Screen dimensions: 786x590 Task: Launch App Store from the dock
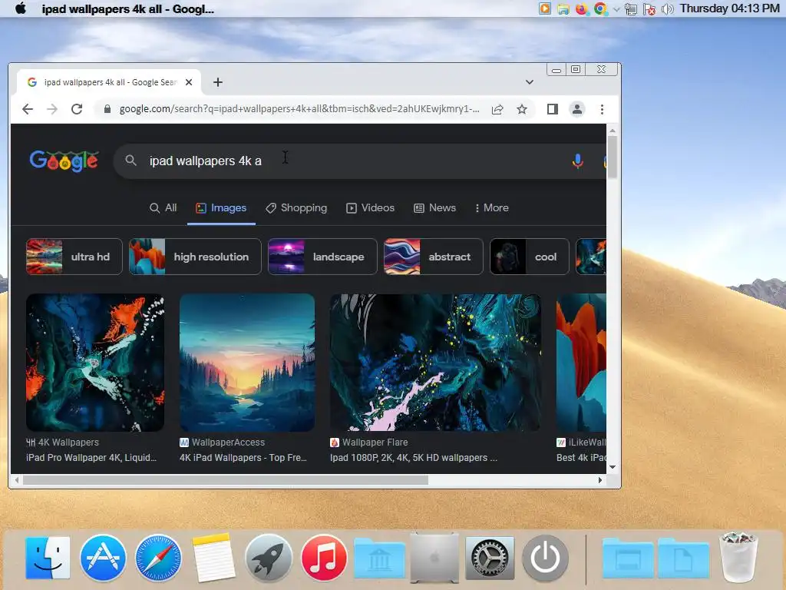pyautogui.click(x=103, y=558)
